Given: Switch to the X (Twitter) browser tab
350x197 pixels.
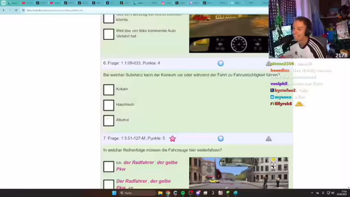Looking at the screenshot, I should (x=180, y=3).
